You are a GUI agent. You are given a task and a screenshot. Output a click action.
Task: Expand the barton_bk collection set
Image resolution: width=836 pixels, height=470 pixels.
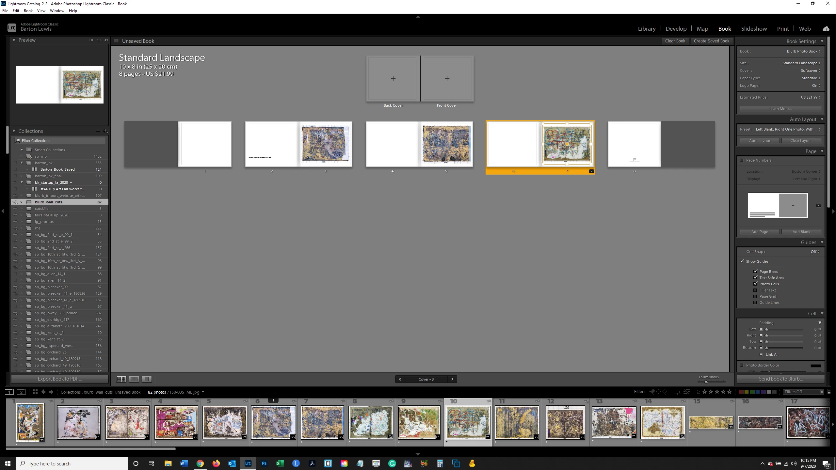pyautogui.click(x=22, y=163)
